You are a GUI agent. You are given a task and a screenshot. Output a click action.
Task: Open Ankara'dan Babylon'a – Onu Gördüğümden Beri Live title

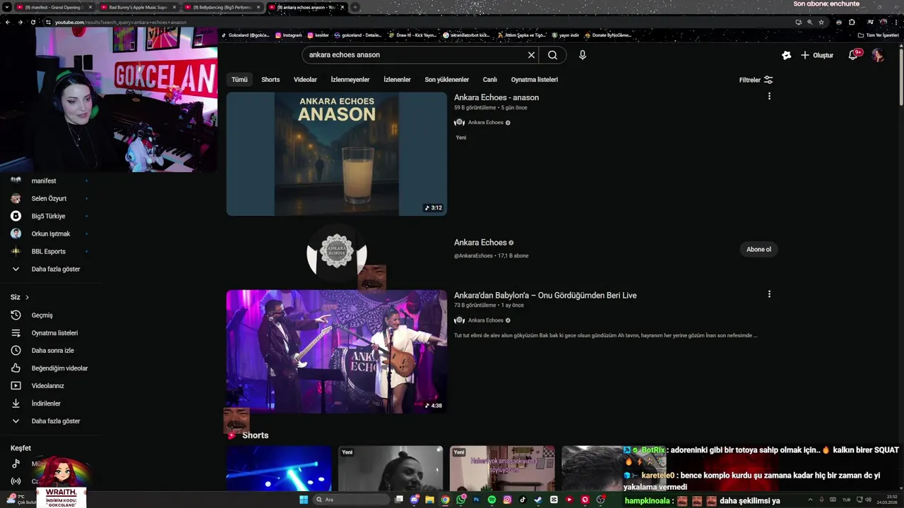(545, 296)
